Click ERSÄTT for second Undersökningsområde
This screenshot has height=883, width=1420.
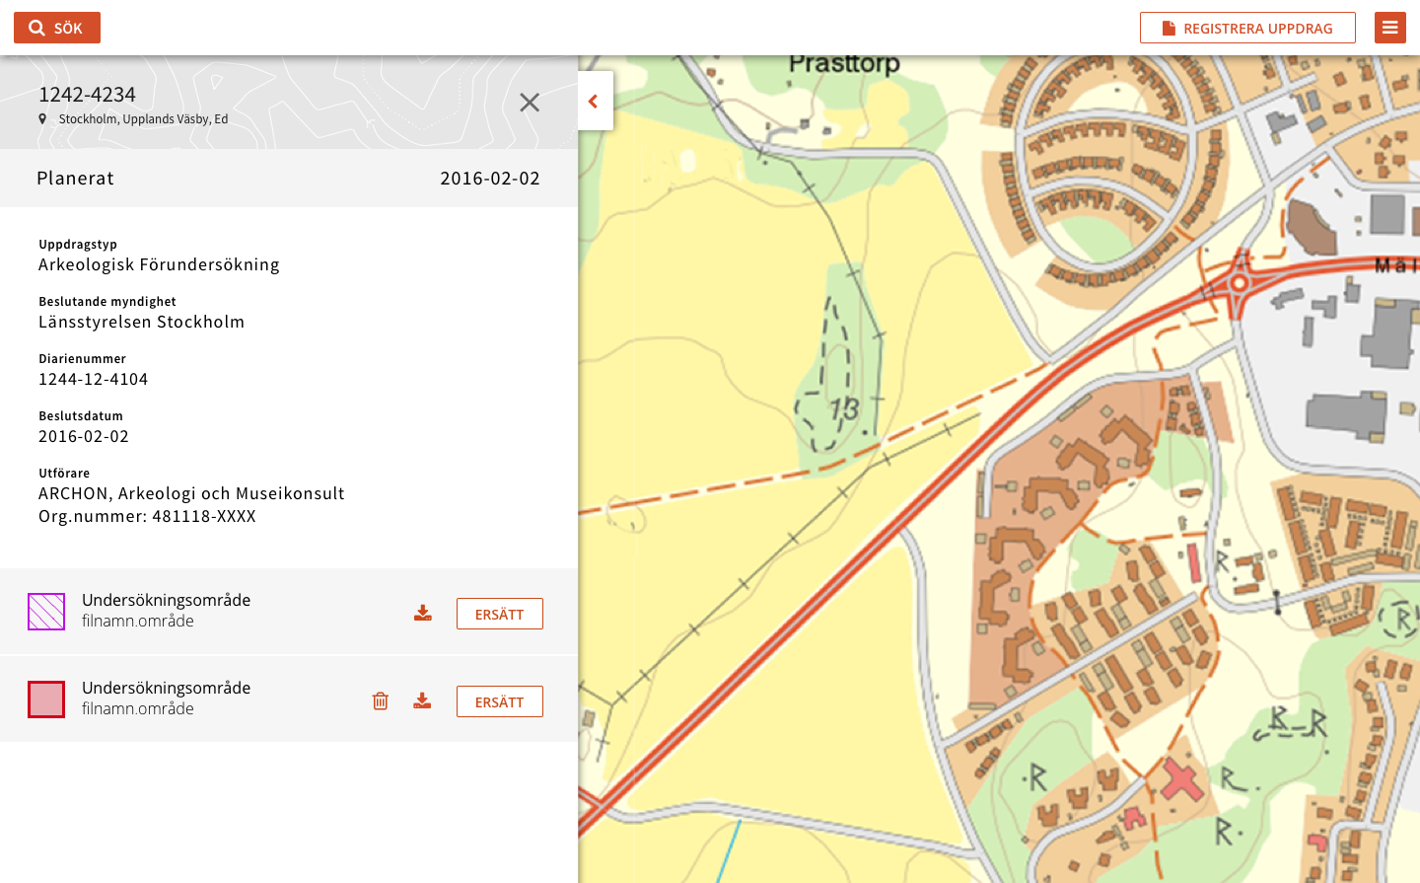point(499,701)
